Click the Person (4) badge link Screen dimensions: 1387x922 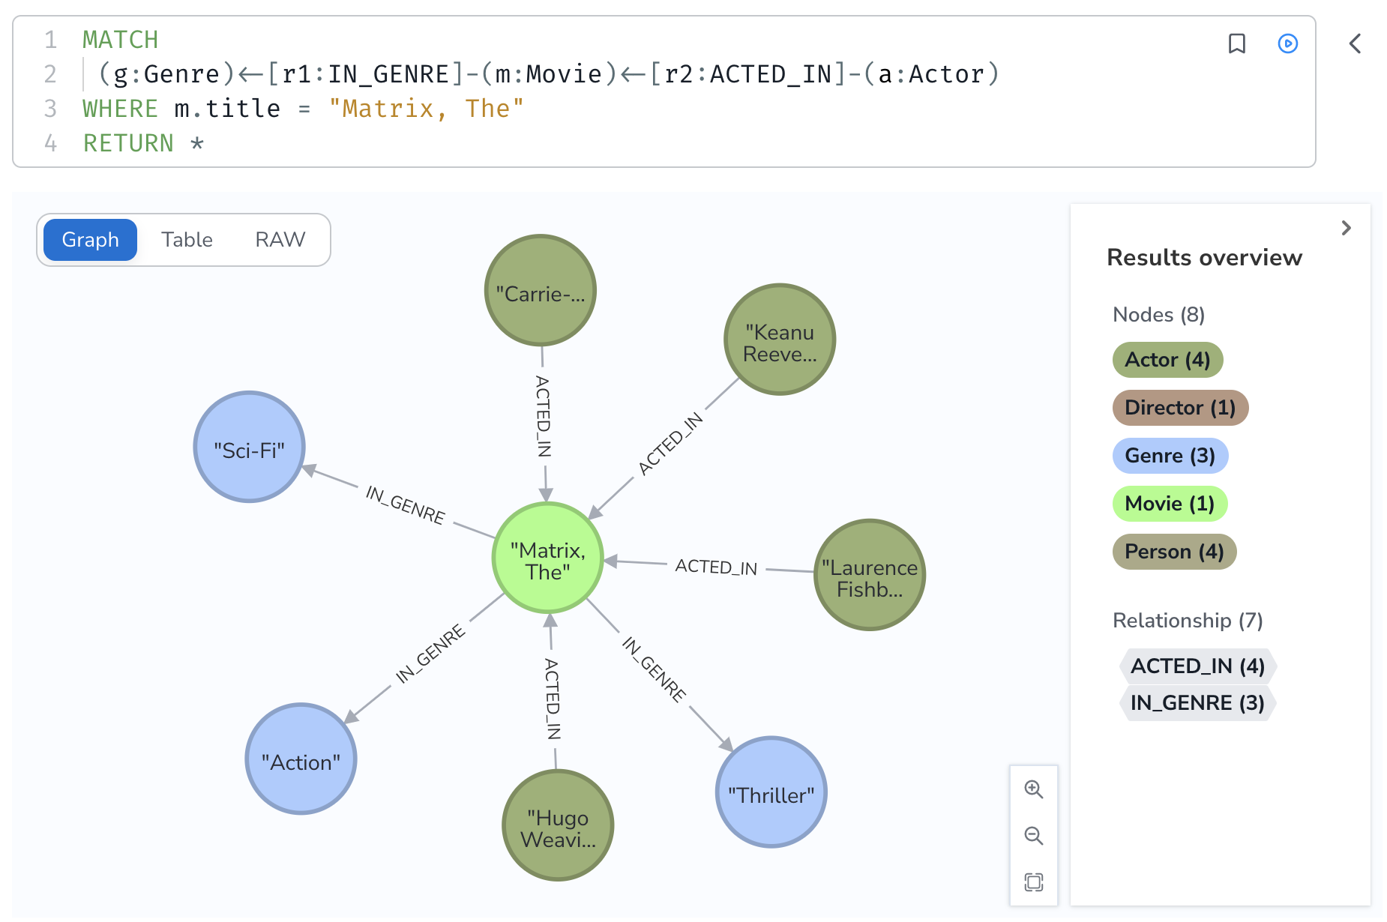(1174, 551)
